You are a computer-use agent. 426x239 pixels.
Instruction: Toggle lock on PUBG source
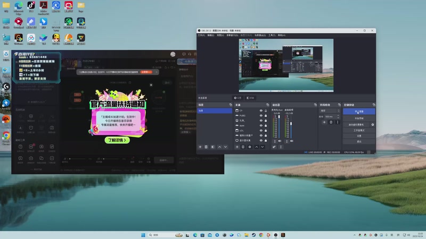click(266, 115)
